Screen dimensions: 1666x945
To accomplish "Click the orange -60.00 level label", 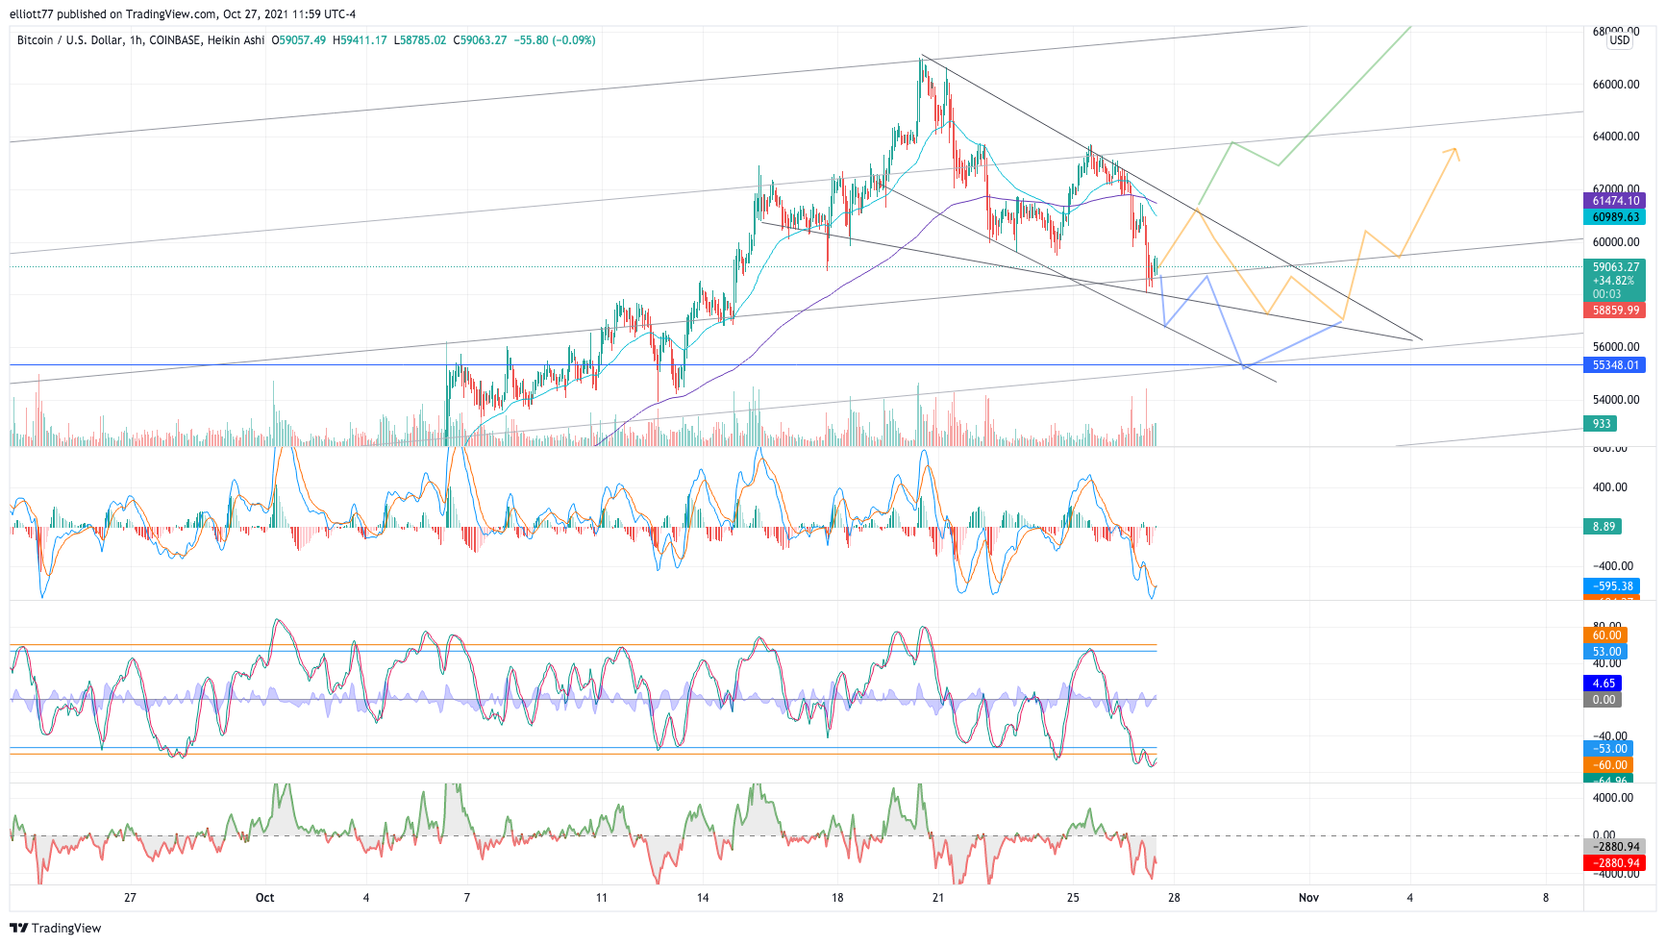I will [1608, 765].
